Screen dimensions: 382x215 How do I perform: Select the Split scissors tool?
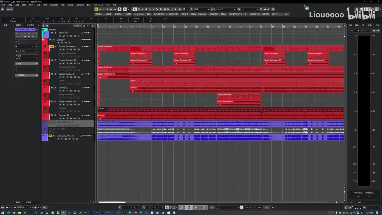(x=150, y=9)
